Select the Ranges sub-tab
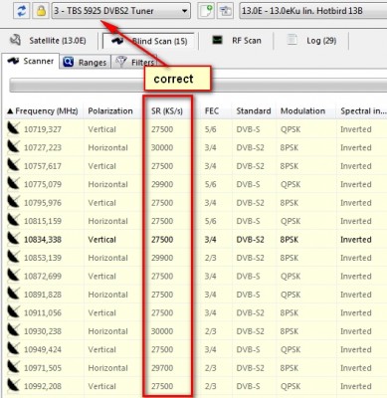This screenshot has height=398, width=387. [x=85, y=62]
